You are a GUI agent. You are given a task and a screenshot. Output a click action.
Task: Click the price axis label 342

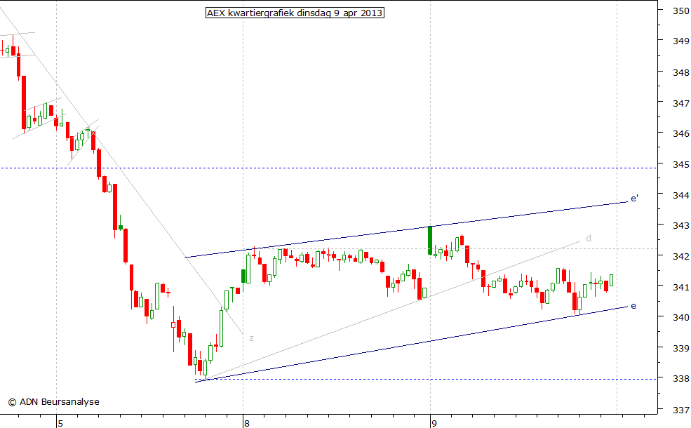(680, 257)
